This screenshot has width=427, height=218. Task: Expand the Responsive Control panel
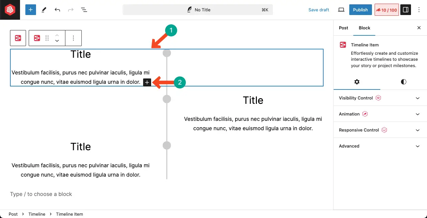[380, 130]
